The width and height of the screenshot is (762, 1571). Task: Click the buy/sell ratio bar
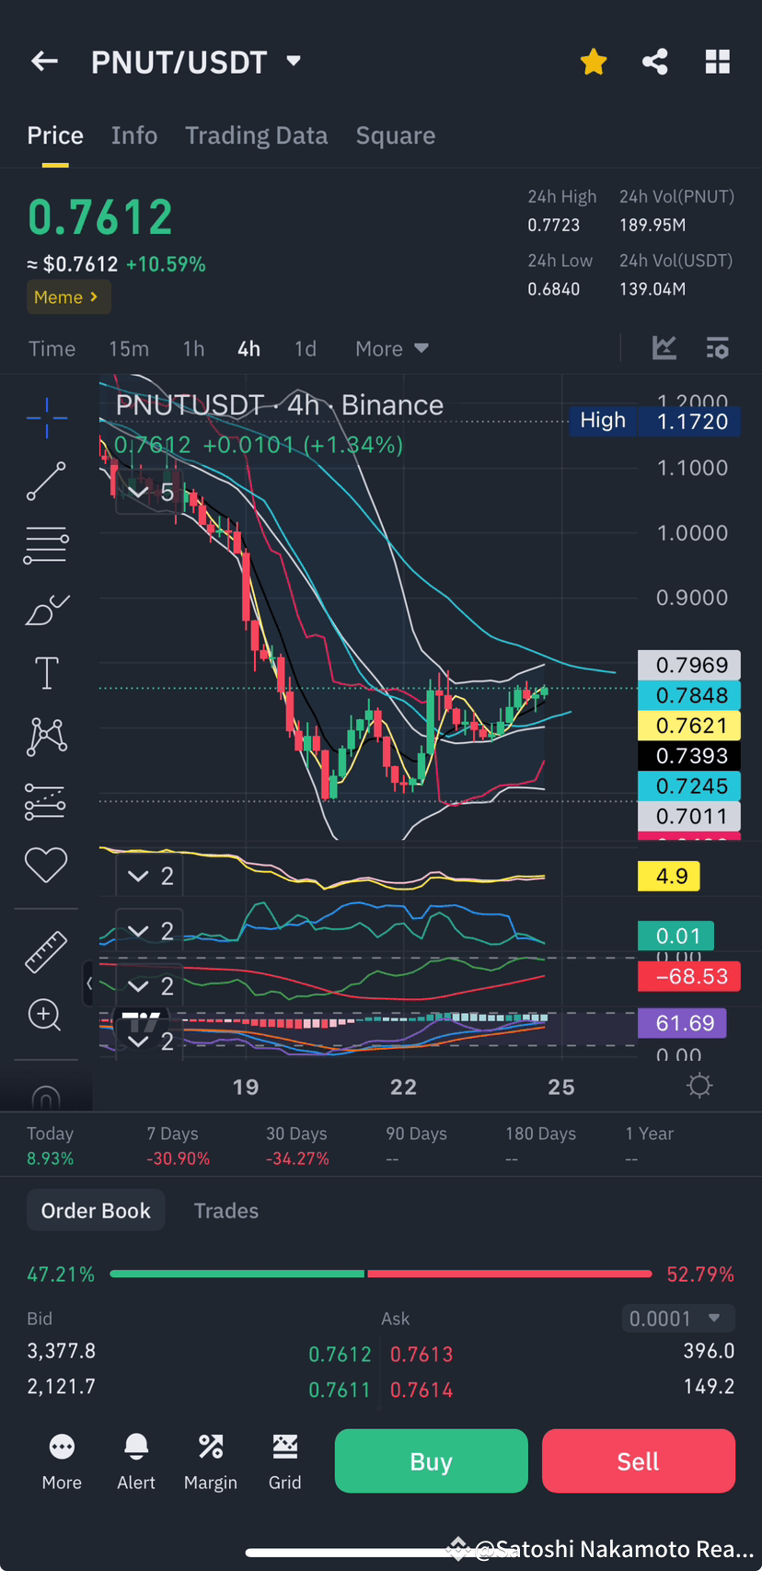pyautogui.click(x=380, y=1274)
